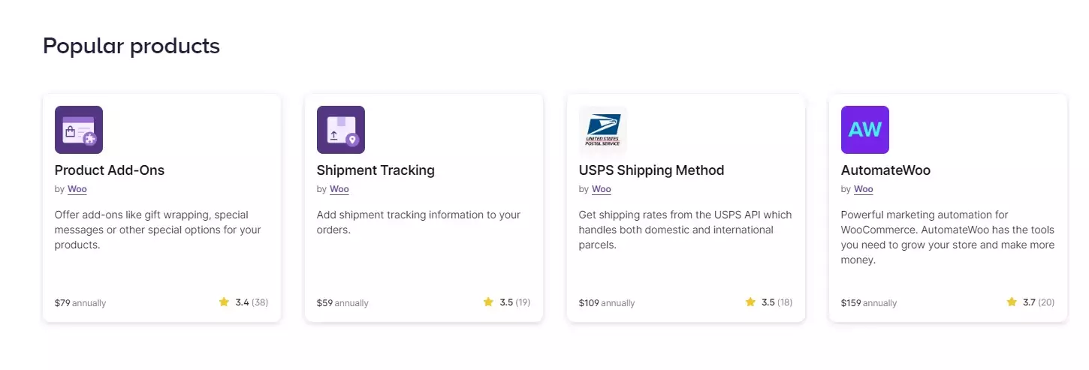Open the Product Add-Ons title link

pyautogui.click(x=110, y=170)
